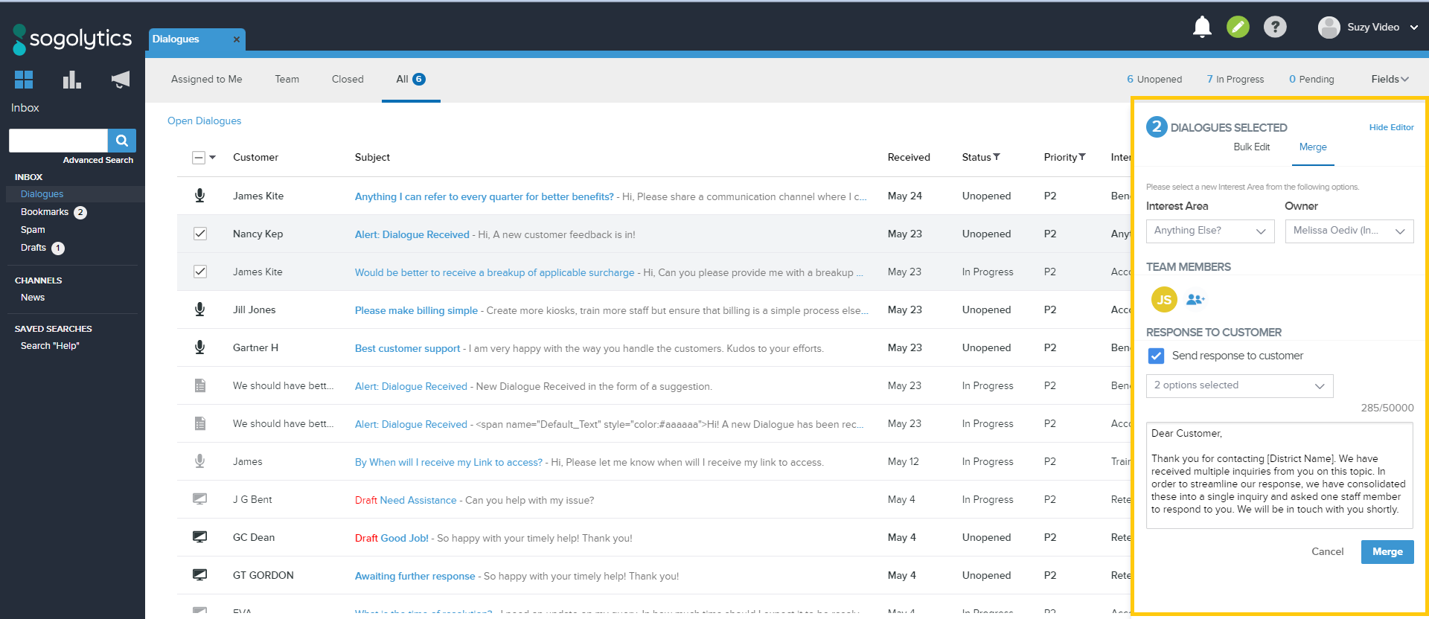1429x619 pixels.
Task: Uncheck the Nancy Kep dialogue checkbox
Action: click(199, 234)
